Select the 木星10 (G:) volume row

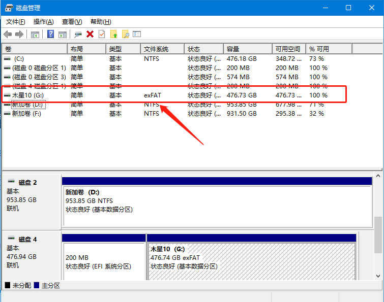31,95
